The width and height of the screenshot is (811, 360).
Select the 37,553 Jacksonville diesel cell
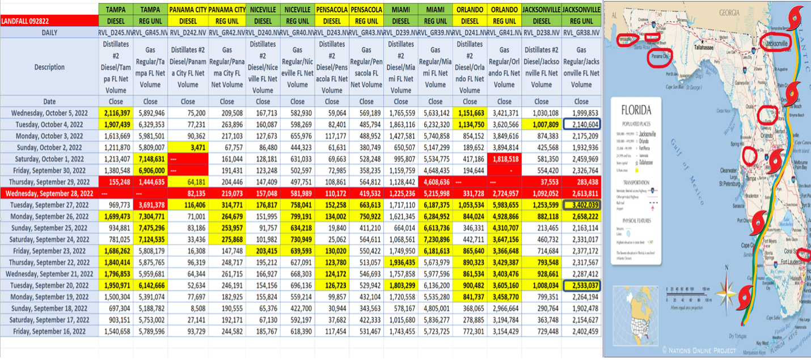pos(541,182)
